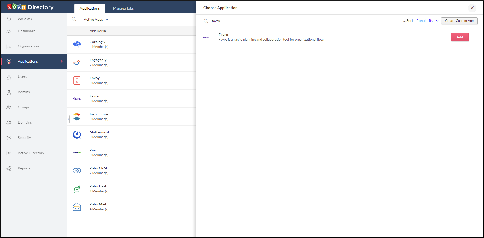This screenshot has width=484, height=238.
Task: Click the Mattermost app icon
Action: (77, 134)
